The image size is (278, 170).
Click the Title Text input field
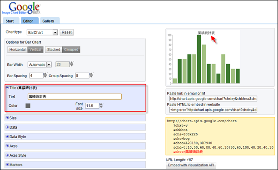coord(74,96)
